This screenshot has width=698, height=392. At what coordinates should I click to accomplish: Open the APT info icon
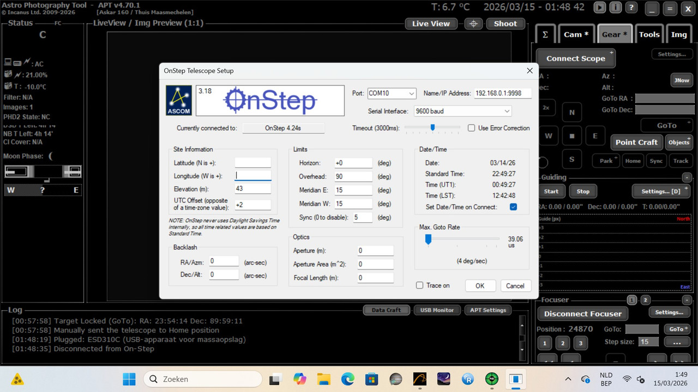pos(615,8)
